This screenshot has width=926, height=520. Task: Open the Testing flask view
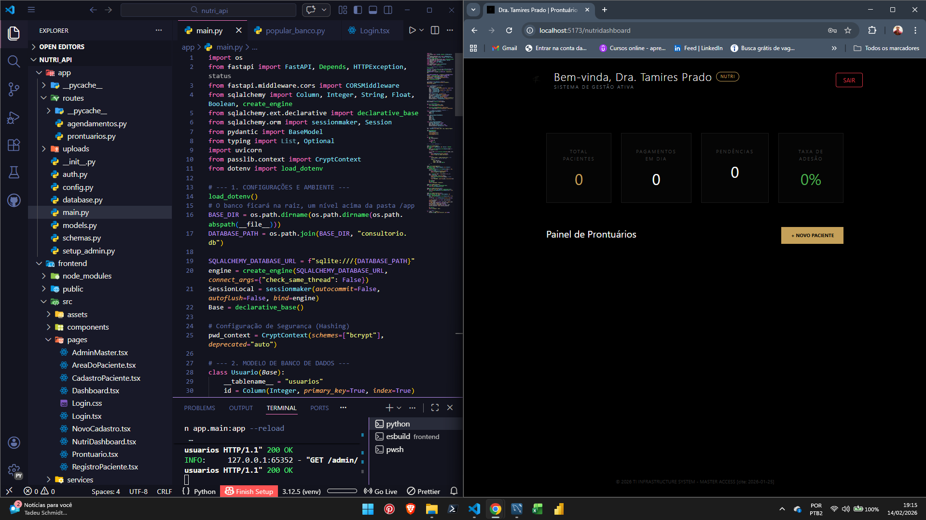coord(14,173)
